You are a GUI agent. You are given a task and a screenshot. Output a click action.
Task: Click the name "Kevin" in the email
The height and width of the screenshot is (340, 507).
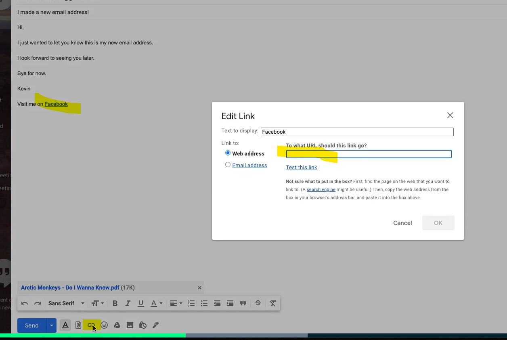24,88
